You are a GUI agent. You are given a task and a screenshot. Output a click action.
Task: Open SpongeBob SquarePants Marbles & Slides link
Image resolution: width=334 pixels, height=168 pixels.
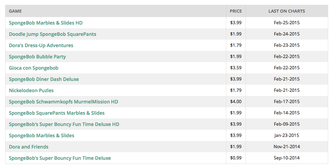click(x=57, y=113)
